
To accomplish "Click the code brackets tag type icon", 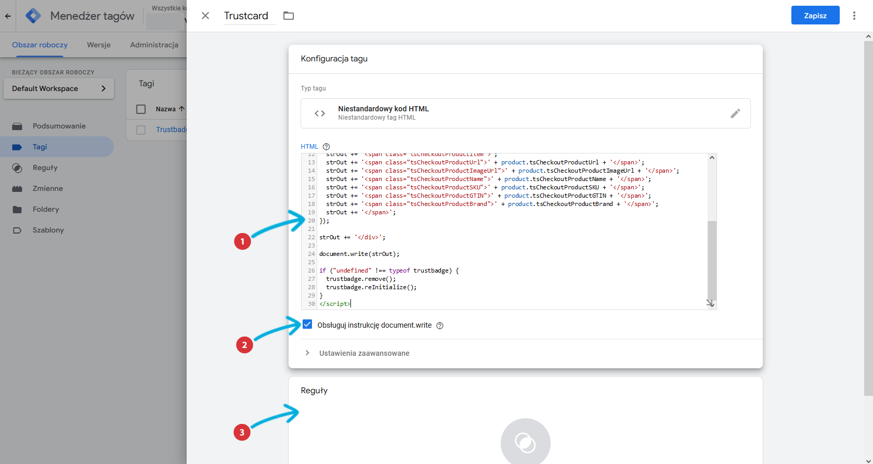I will coord(320,113).
